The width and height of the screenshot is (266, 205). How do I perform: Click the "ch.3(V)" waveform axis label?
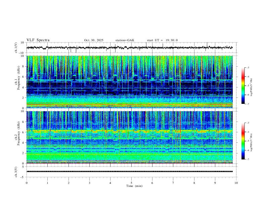(16, 172)
